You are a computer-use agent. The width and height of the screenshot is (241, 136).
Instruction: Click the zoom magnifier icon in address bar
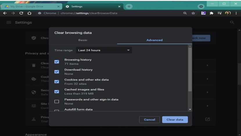point(185,13)
